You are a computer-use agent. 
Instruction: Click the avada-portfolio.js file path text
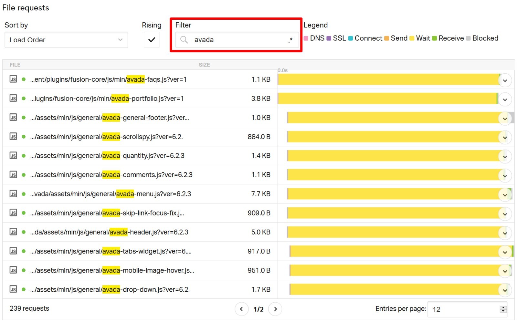click(107, 99)
